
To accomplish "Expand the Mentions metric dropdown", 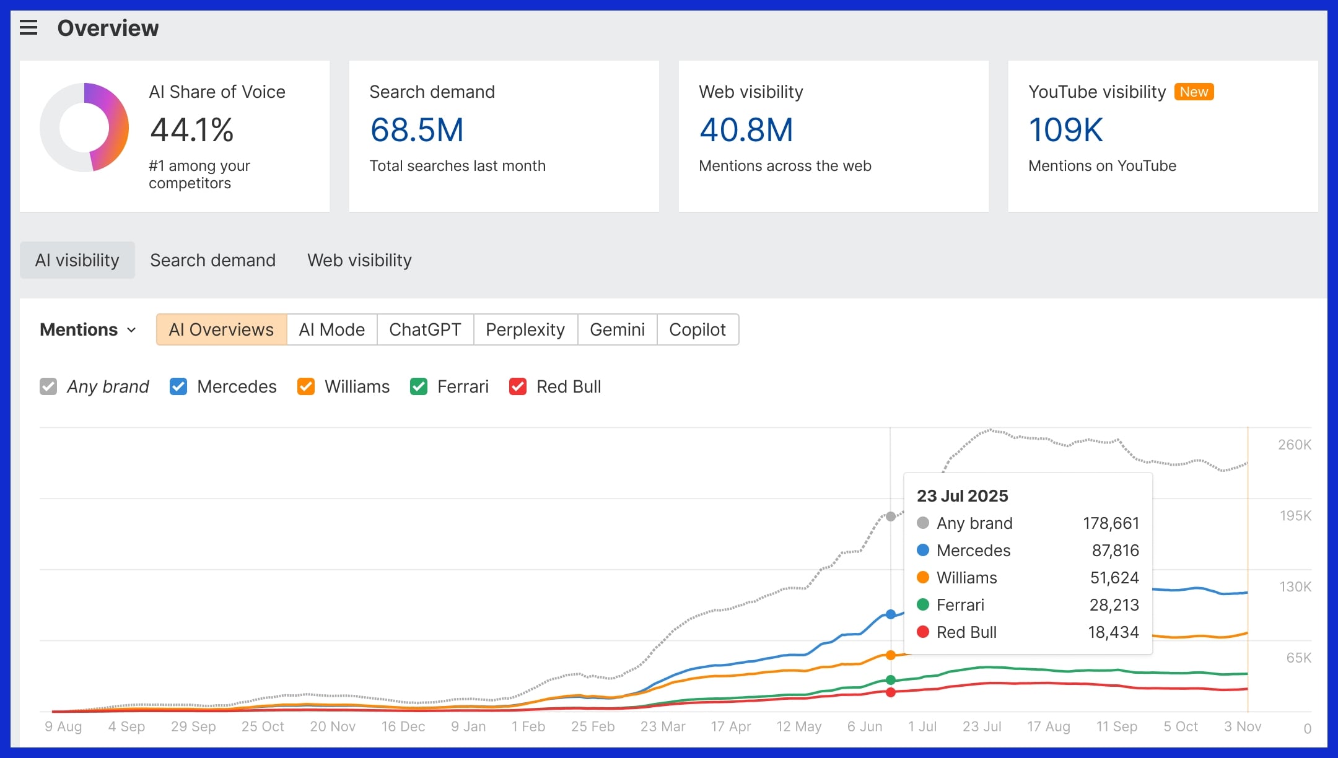I will tap(88, 329).
